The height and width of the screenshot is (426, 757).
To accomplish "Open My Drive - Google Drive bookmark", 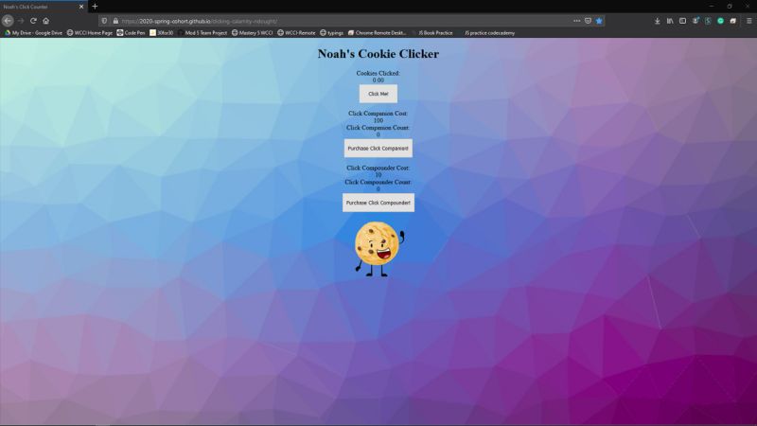I will click(33, 33).
